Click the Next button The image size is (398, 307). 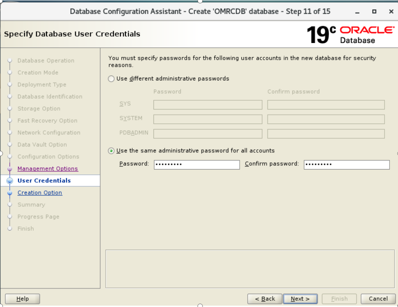300,299
